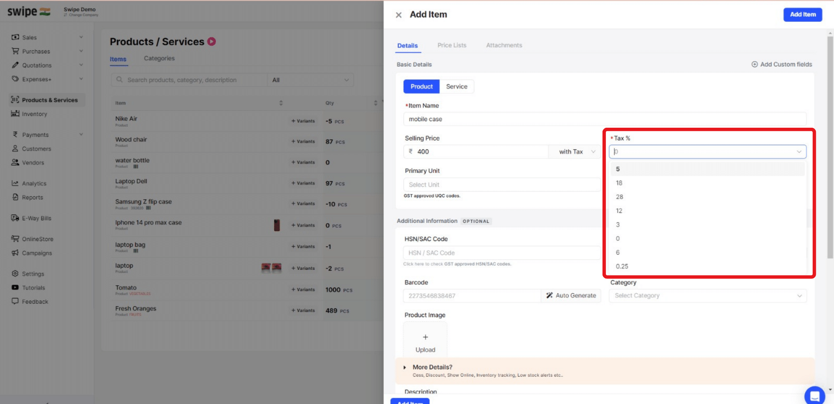This screenshot has height=404, width=834.
Task: Click the Auto Generate barcode button
Action: pos(571,295)
